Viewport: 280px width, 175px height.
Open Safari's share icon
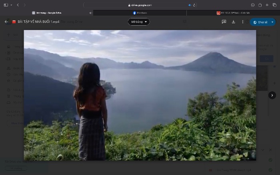click(260, 5)
